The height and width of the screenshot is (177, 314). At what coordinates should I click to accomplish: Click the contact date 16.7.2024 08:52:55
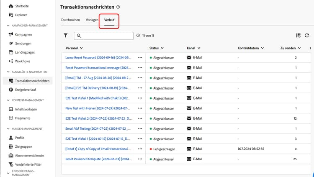(x=251, y=149)
